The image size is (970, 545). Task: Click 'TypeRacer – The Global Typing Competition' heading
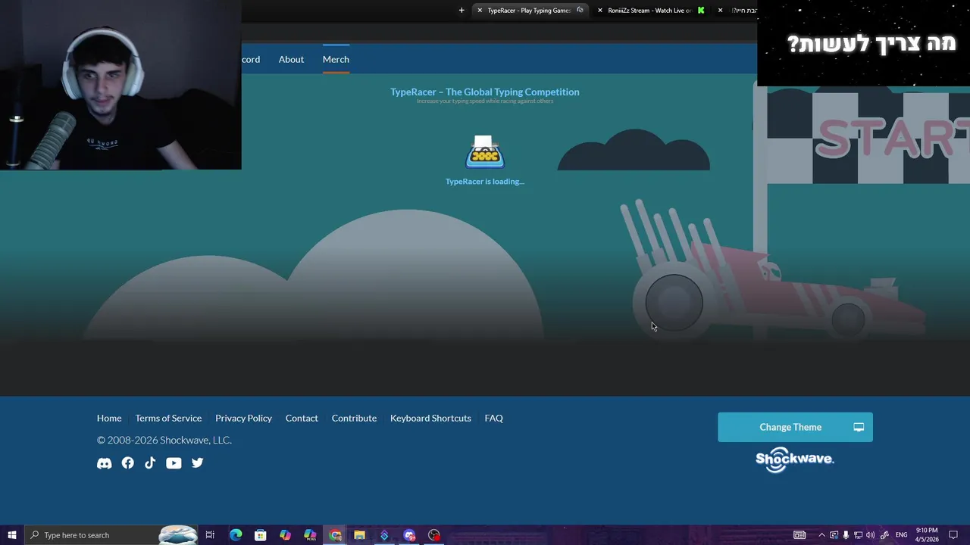(x=485, y=92)
